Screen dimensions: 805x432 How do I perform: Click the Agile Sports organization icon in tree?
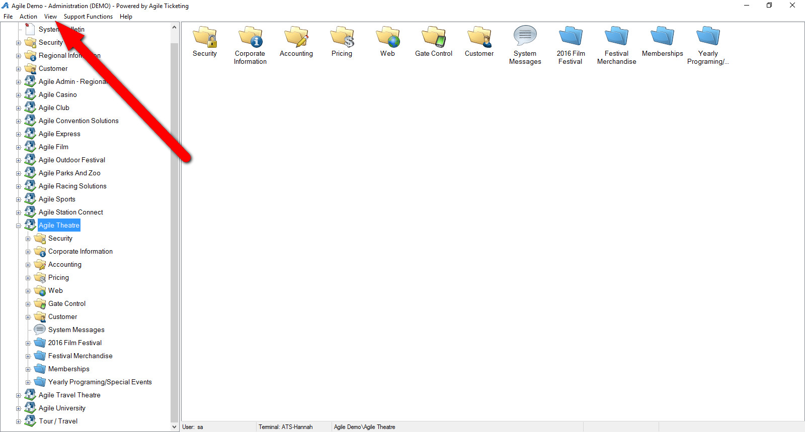tap(30, 198)
